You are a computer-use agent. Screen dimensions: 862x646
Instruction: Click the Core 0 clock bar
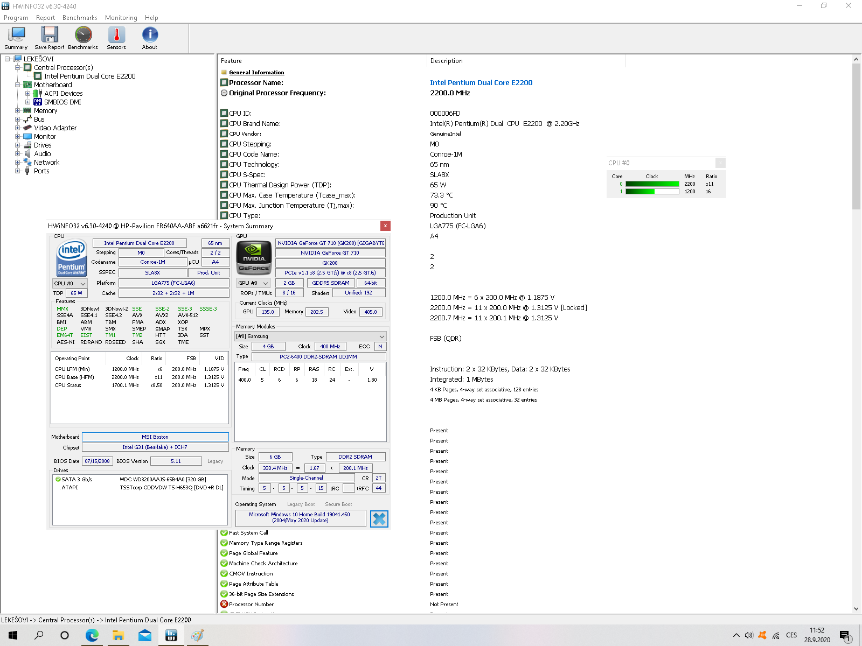(x=652, y=184)
